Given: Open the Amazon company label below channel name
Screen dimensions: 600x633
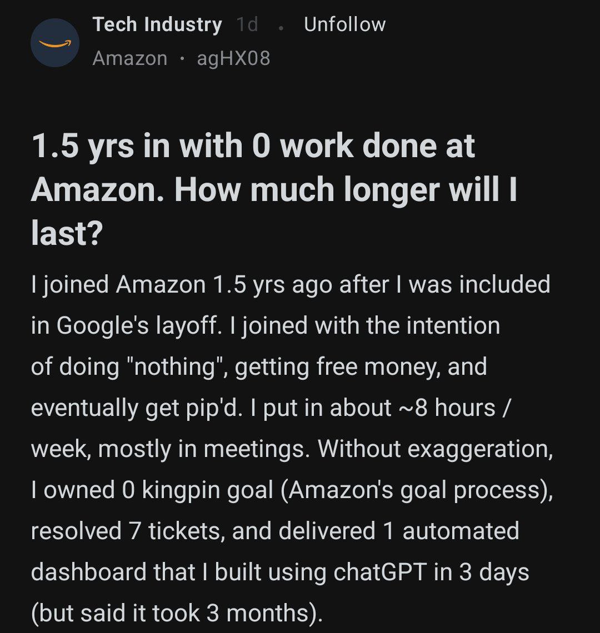Looking at the screenshot, I should pyautogui.click(x=129, y=58).
